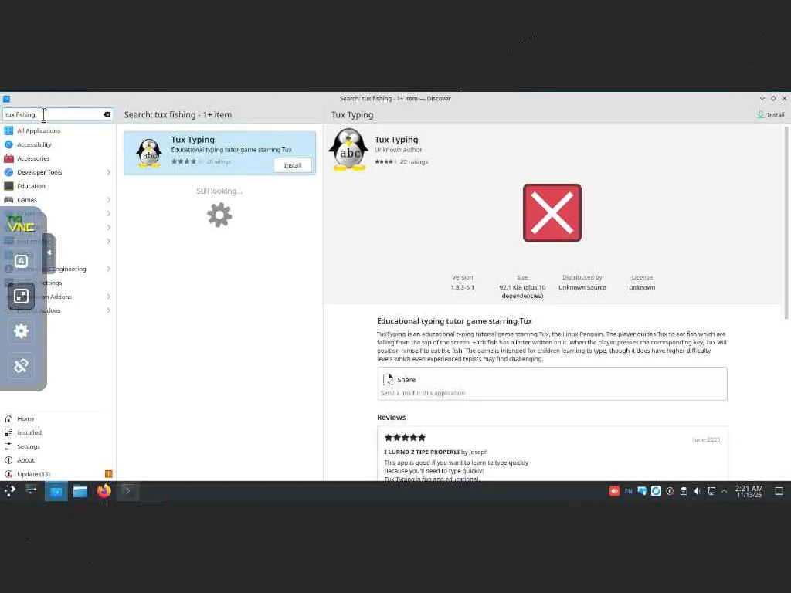Click the broken screenshot placeholder image
The height and width of the screenshot is (593, 791).
[x=552, y=213]
